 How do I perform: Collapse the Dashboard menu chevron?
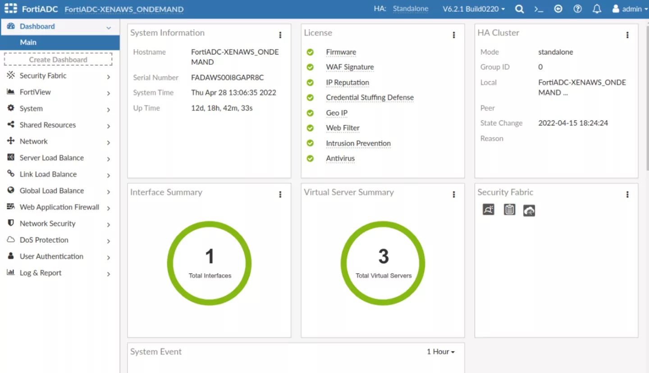point(109,27)
